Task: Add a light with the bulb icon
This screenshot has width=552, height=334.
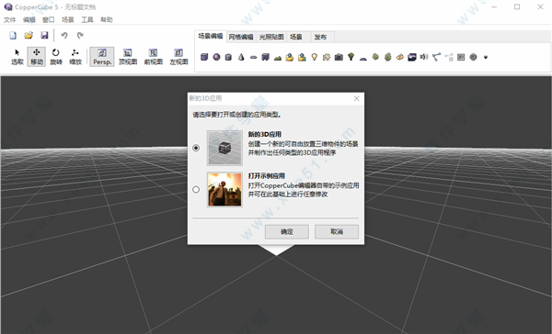Action: coord(315,57)
